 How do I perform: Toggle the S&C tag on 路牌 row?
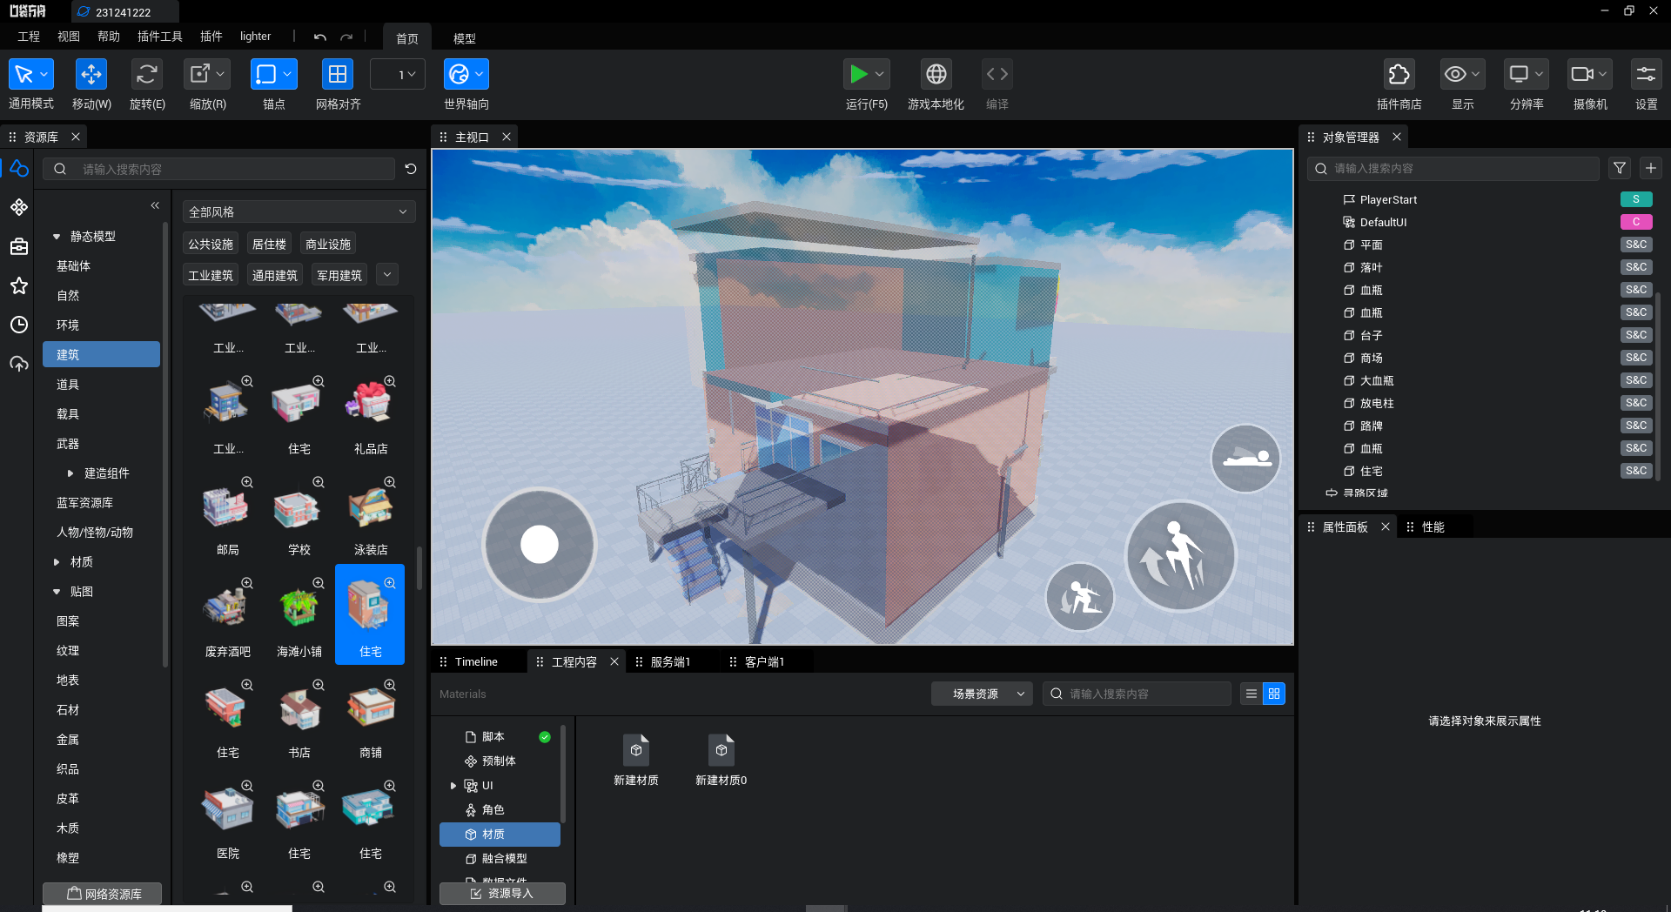(1636, 426)
